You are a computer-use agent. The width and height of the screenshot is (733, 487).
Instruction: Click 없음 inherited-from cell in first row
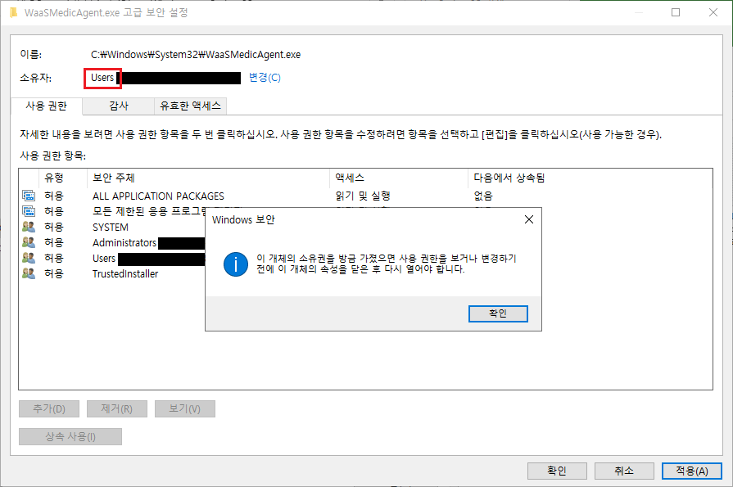coord(483,196)
